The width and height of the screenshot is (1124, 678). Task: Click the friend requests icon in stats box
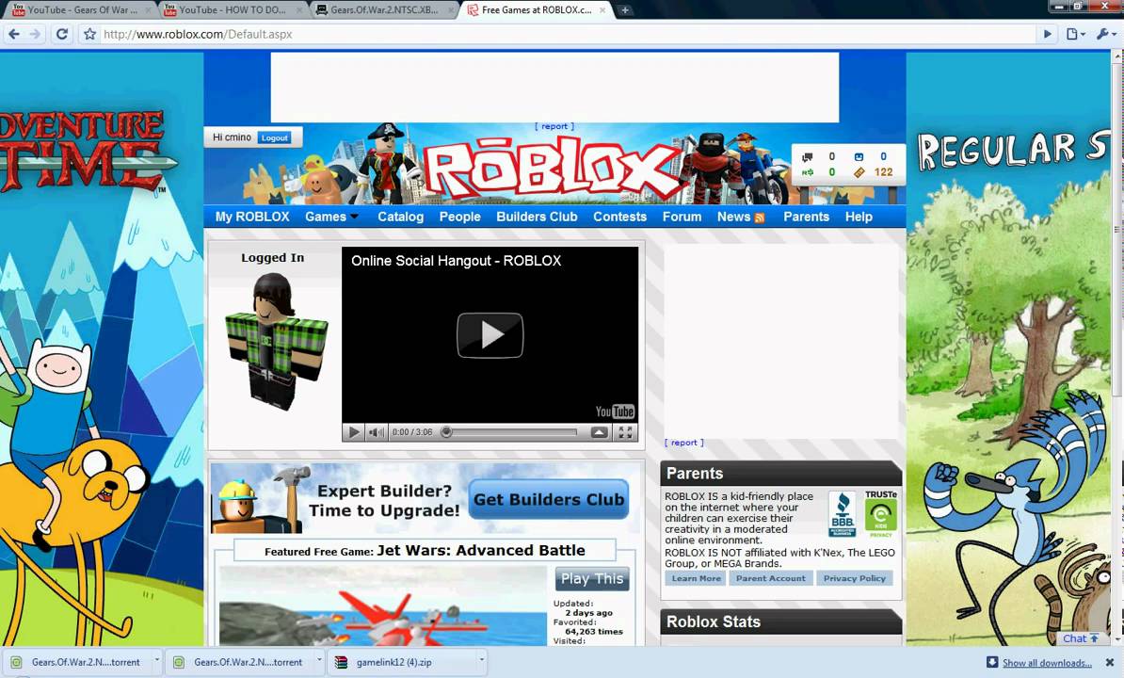coord(859,156)
